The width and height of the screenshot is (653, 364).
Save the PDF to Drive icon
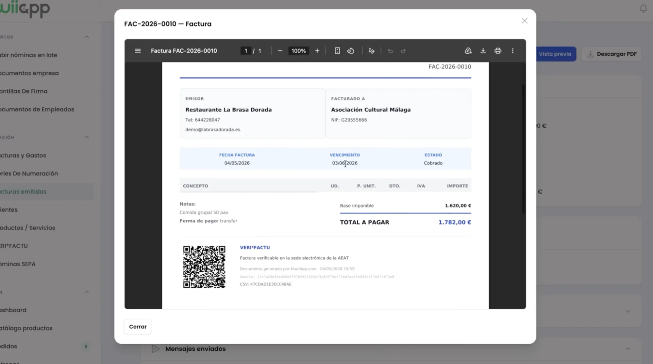[468, 51]
